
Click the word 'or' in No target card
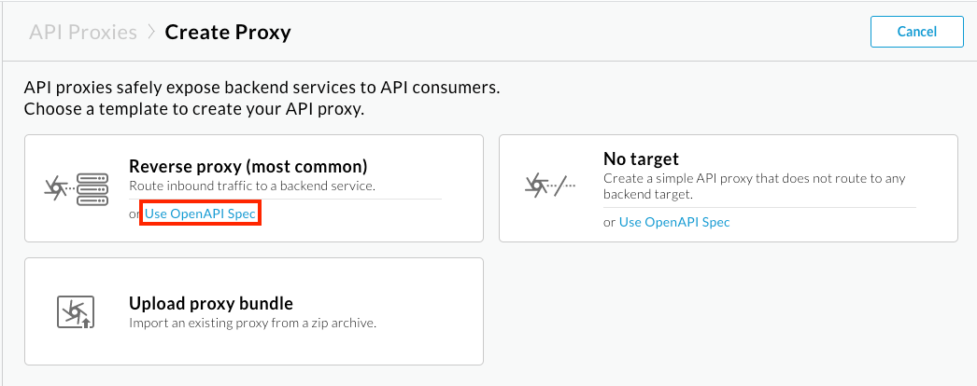click(610, 222)
